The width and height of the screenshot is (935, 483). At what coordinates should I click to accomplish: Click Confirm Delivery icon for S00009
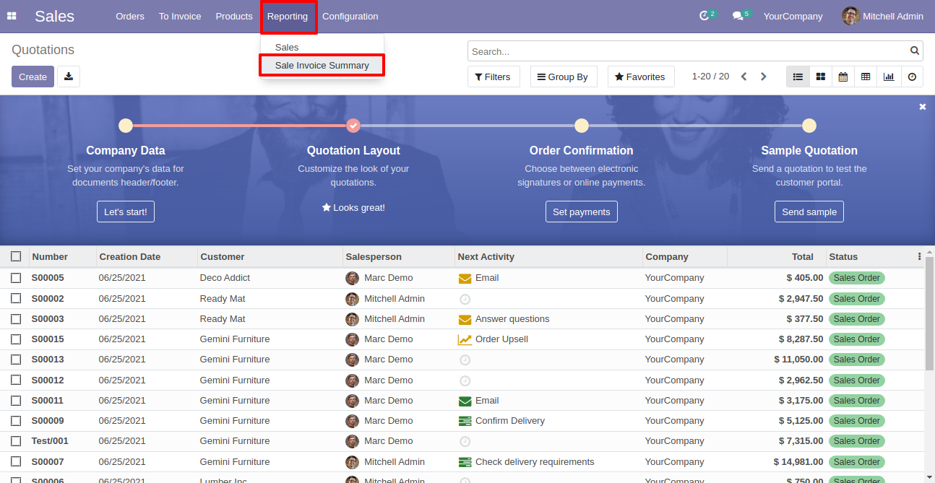pyautogui.click(x=465, y=421)
